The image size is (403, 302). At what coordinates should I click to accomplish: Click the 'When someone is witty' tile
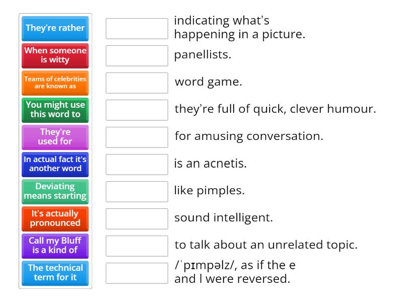(x=55, y=56)
